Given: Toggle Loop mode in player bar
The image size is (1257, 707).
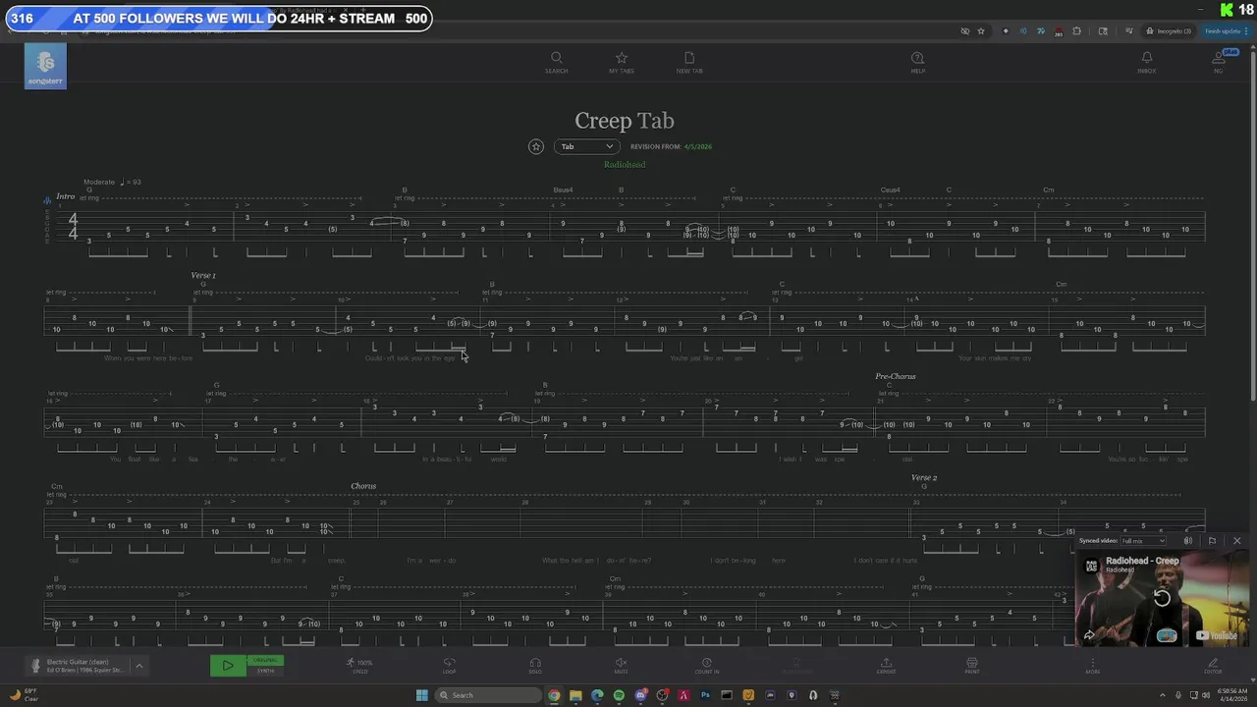Looking at the screenshot, I should 449,666.
